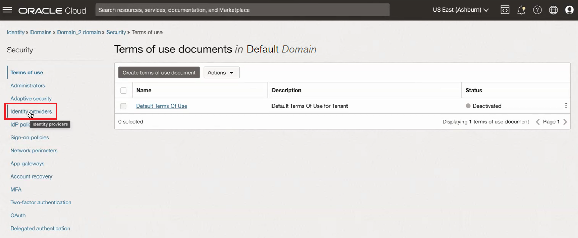Click the Description column header
This screenshot has height=238, width=578.
click(286, 90)
